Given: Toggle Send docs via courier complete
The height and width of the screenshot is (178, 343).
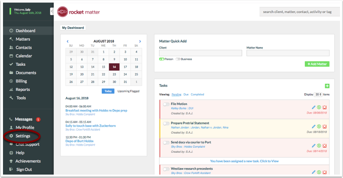Looking at the screenshot, I should [x=166, y=143].
